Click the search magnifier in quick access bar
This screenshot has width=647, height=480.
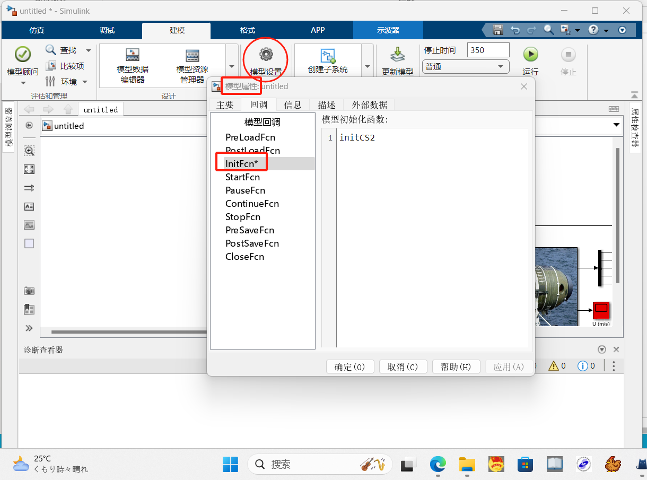pyautogui.click(x=548, y=30)
